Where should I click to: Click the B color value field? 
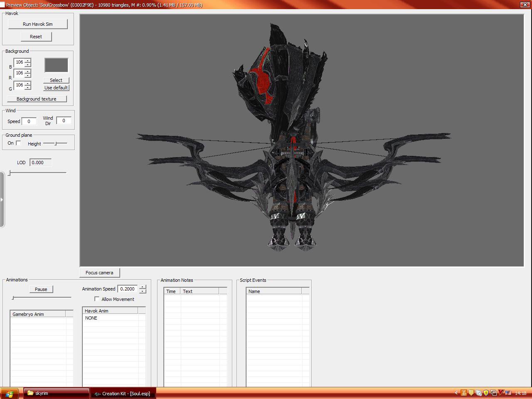click(x=19, y=62)
